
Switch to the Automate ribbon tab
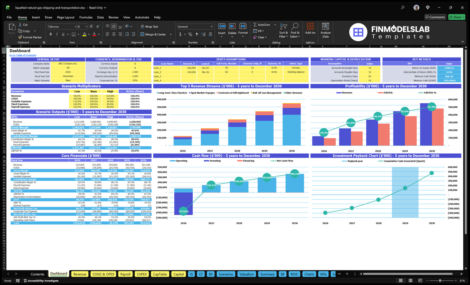142,17
